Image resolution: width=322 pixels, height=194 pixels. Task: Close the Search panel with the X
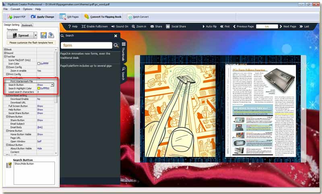pos(116,36)
